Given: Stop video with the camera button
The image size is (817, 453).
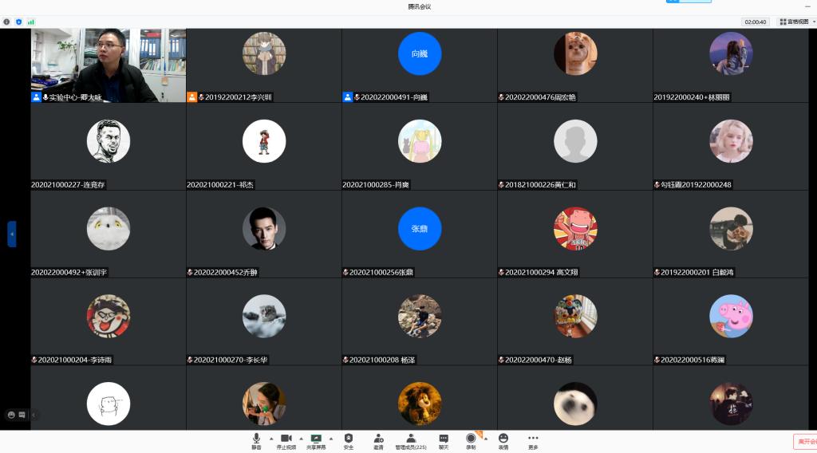Looking at the screenshot, I should 286,439.
